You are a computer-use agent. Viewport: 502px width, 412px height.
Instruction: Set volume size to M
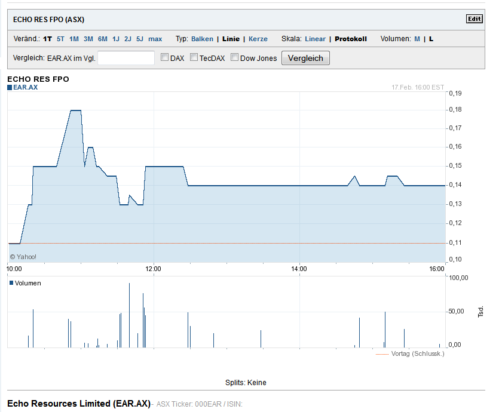(x=417, y=39)
